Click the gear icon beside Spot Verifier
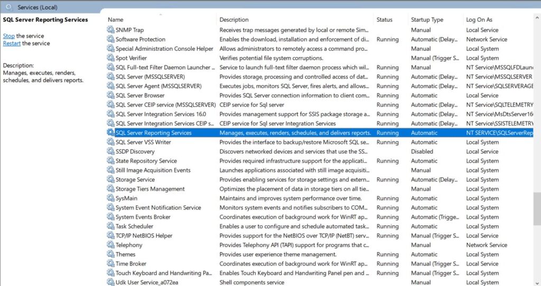 coord(110,58)
